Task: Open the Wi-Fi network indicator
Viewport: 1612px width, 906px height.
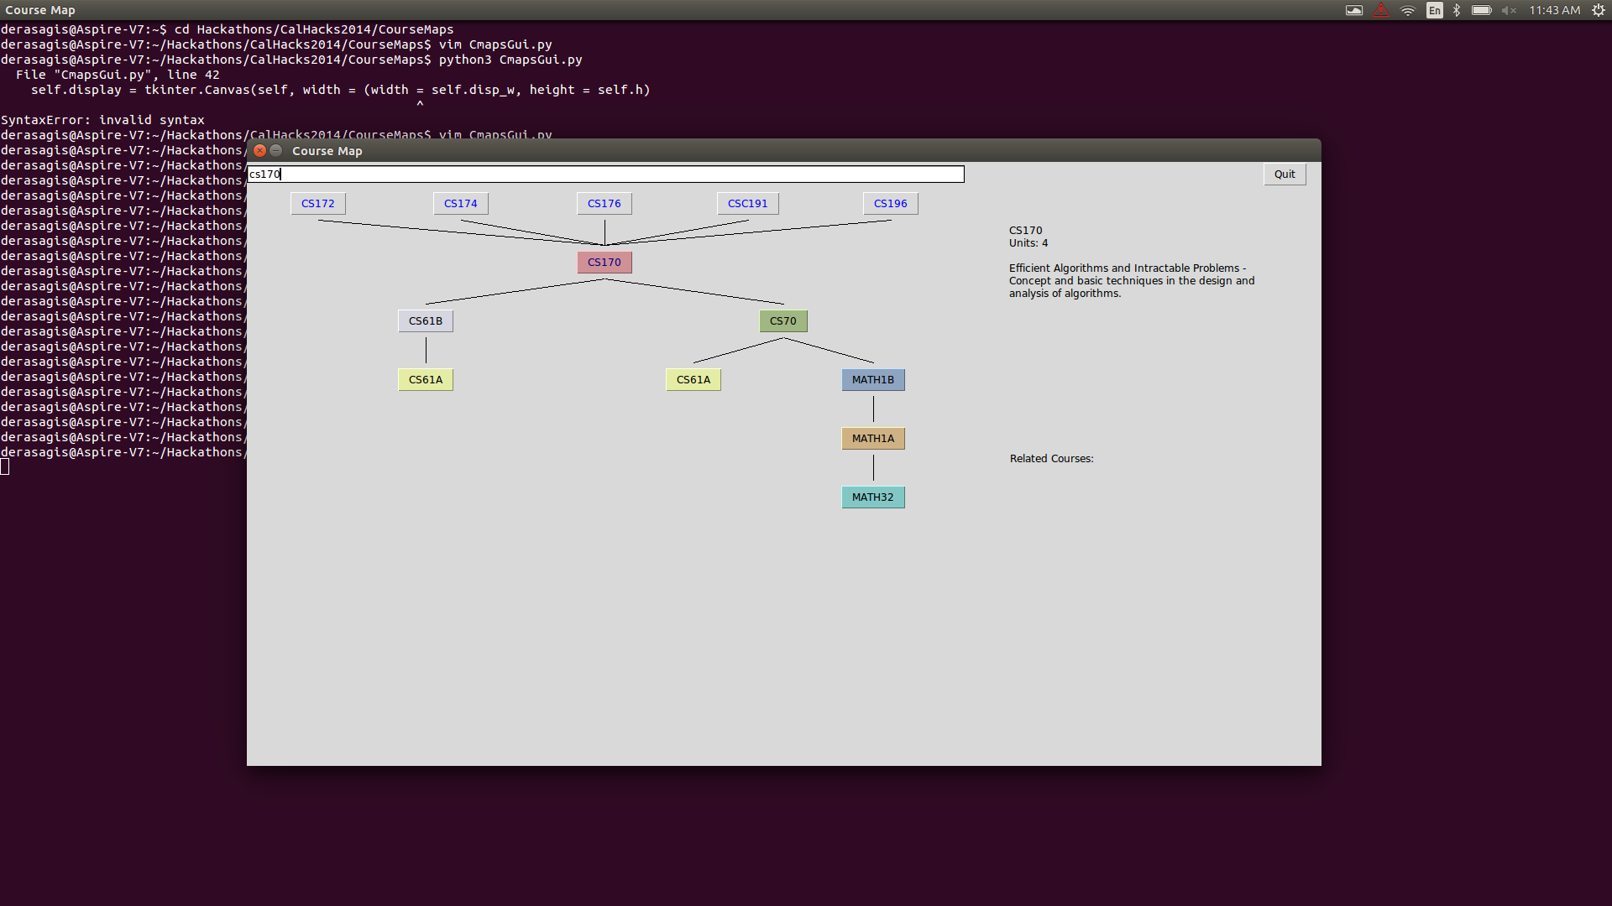Action: (x=1408, y=10)
